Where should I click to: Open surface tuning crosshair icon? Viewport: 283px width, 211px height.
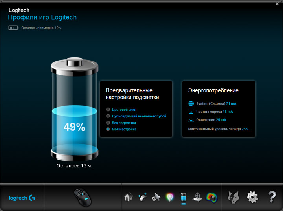197,197
